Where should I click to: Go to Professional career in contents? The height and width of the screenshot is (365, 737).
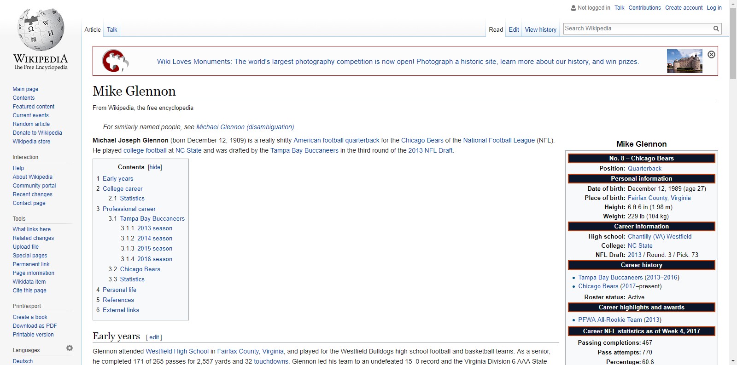pos(129,209)
